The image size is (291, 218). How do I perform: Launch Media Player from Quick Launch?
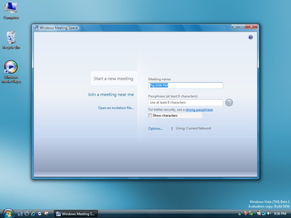click(40, 214)
